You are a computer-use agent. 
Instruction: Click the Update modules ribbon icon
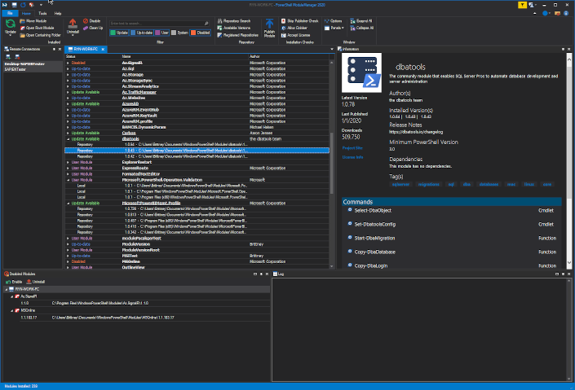[11, 24]
